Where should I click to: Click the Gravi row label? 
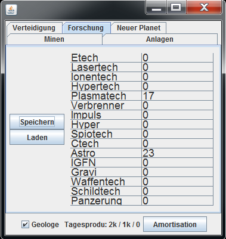coord(83,172)
